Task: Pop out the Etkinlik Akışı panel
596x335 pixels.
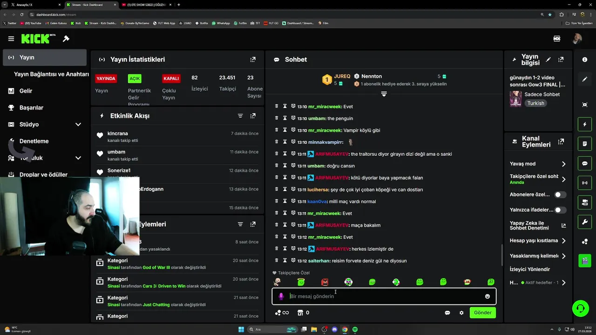Action: pyautogui.click(x=253, y=116)
